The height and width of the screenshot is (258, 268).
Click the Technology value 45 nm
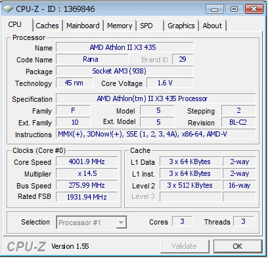tap(74, 83)
